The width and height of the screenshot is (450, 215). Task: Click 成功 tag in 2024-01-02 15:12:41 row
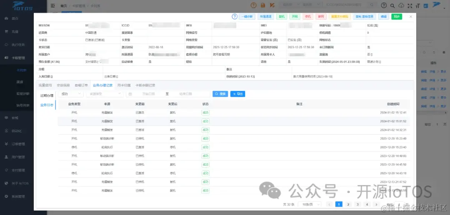(x=205, y=112)
